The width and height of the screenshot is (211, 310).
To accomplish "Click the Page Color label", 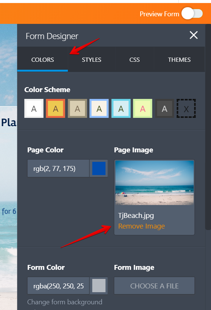I will point(45,150).
